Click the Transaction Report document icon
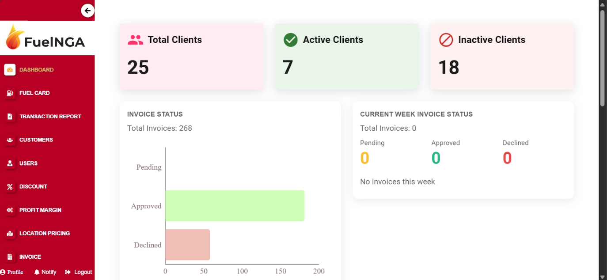Screen dimensions: 607x280 point(10,117)
